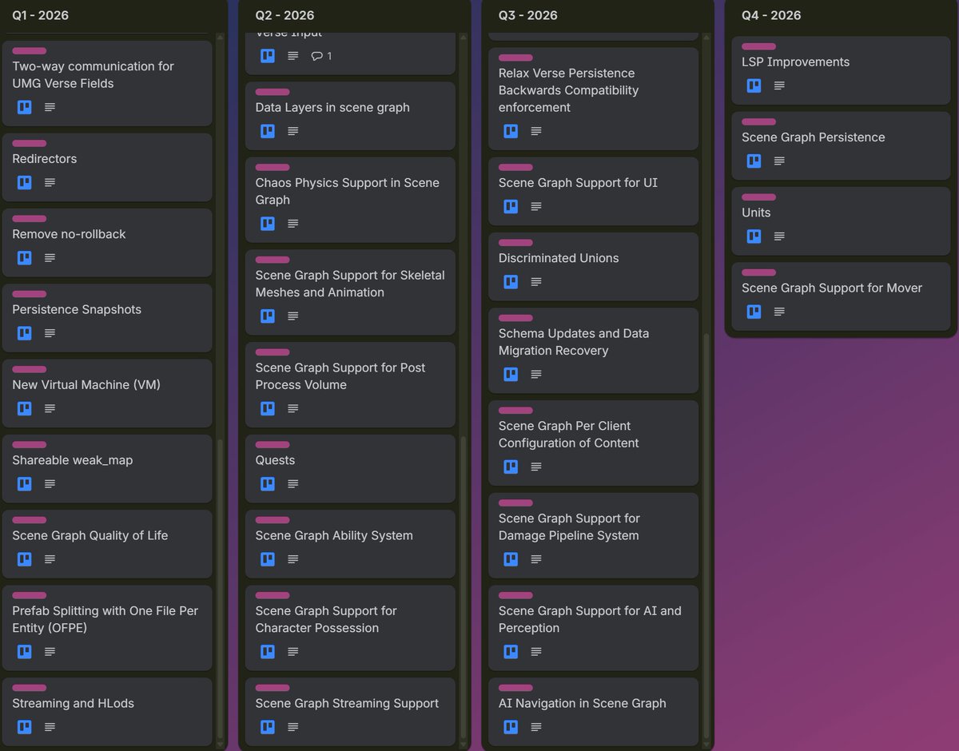The height and width of the screenshot is (751, 959).
Task: Click Trello icon on Two-way communication card
Action: click(25, 107)
